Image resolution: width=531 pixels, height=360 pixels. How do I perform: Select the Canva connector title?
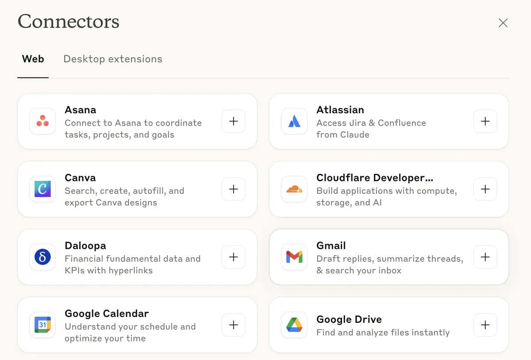pos(80,178)
